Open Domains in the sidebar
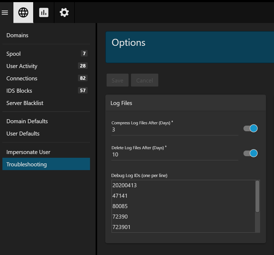The image size is (274, 255). pyautogui.click(x=17, y=35)
